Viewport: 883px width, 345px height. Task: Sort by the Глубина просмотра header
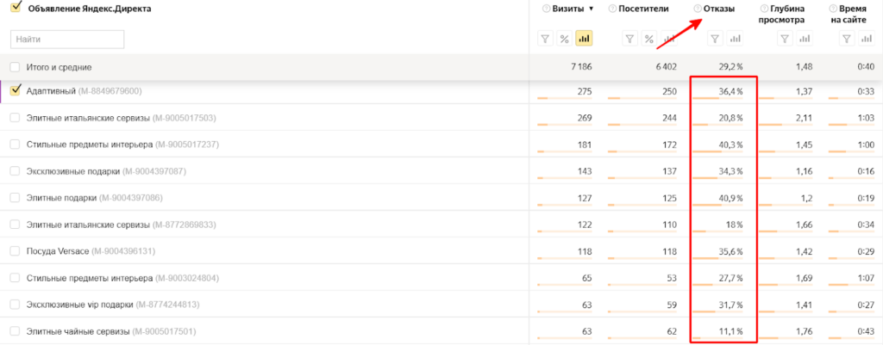click(783, 13)
